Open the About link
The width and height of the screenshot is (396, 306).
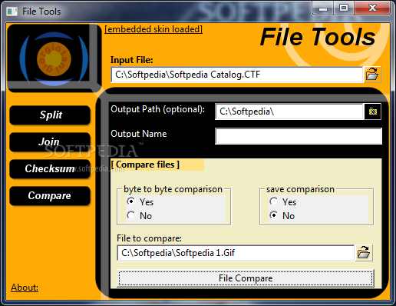pos(25,288)
